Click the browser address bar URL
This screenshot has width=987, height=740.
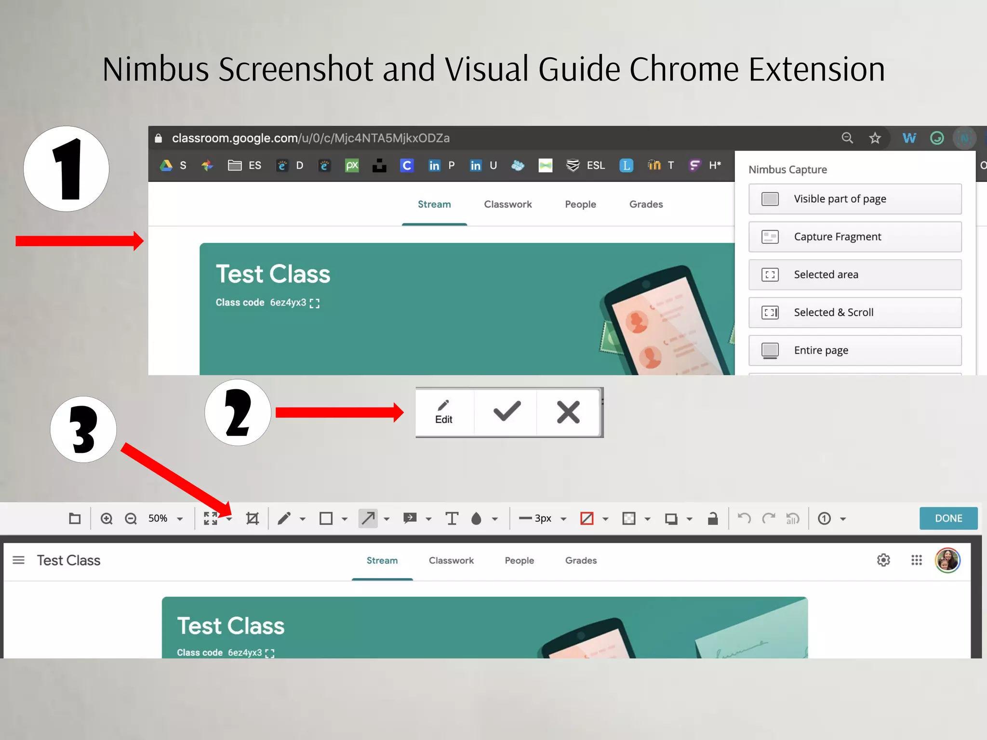click(311, 138)
